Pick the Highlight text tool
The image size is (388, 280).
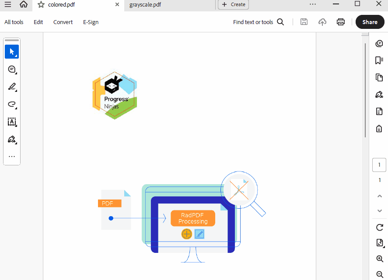point(12,87)
